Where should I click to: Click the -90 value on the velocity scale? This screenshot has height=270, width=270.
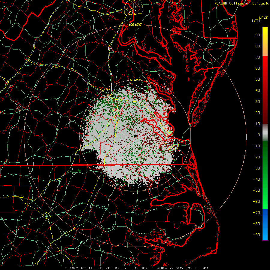pos(256,235)
